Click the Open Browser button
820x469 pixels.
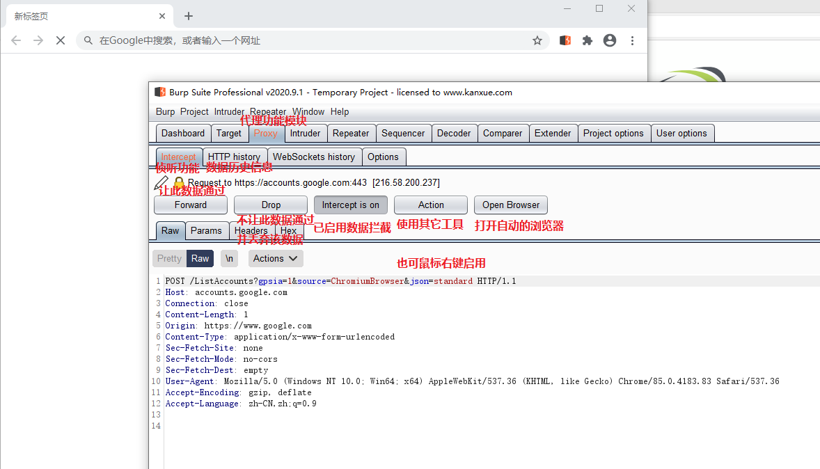coord(511,205)
